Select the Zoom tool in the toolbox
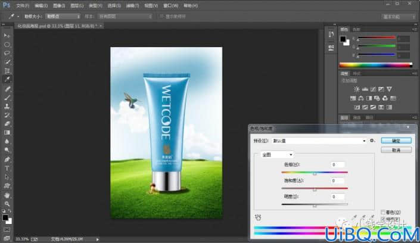The image size is (420, 243). pos(7,204)
